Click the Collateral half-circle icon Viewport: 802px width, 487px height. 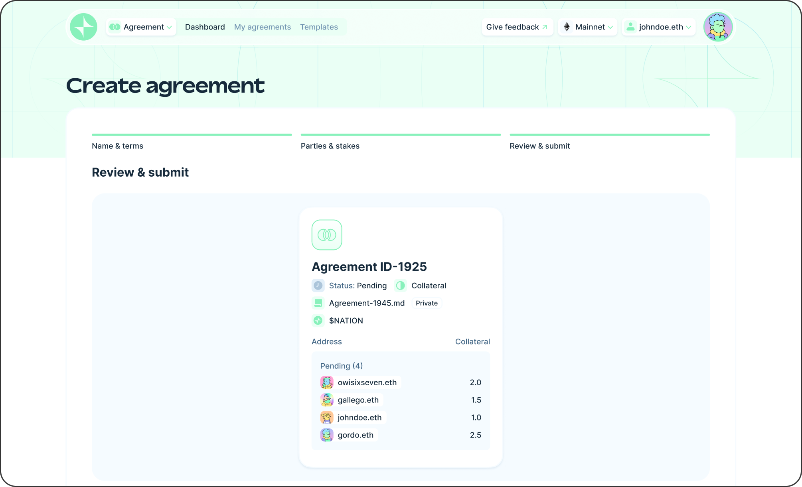click(401, 286)
